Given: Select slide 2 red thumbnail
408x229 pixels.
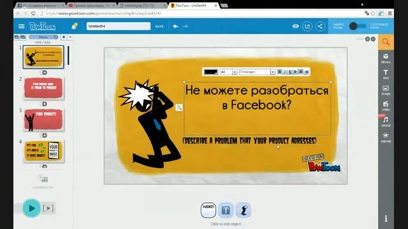Looking at the screenshot, I should pos(43,88).
